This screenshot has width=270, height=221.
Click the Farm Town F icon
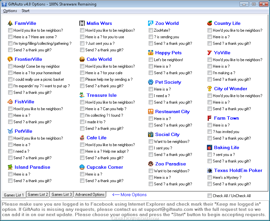tap(210, 118)
